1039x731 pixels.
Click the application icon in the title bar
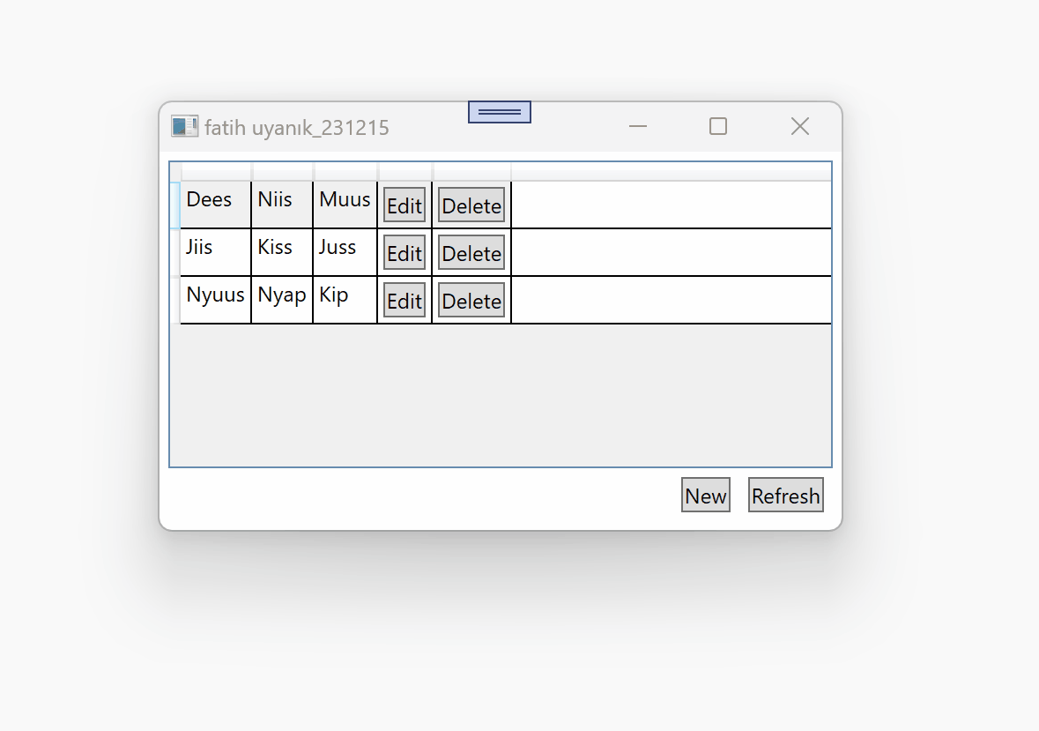click(x=184, y=126)
